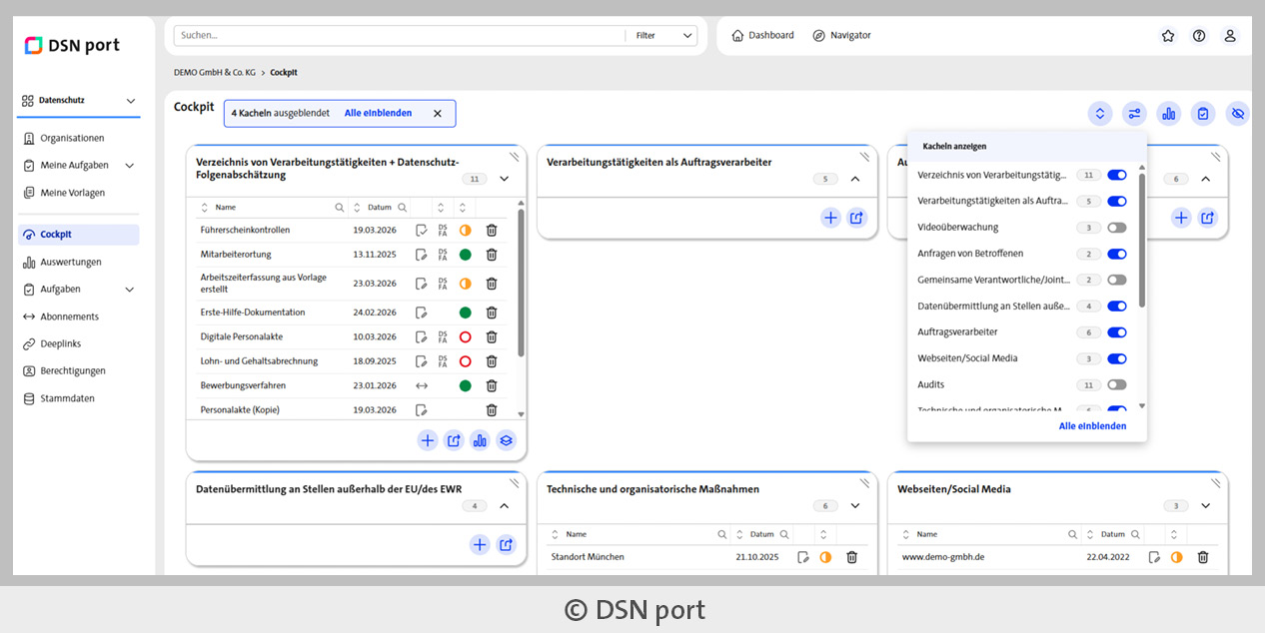Delete the Digitale Personalakte entry
The width and height of the screenshot is (1265, 633).
(492, 336)
